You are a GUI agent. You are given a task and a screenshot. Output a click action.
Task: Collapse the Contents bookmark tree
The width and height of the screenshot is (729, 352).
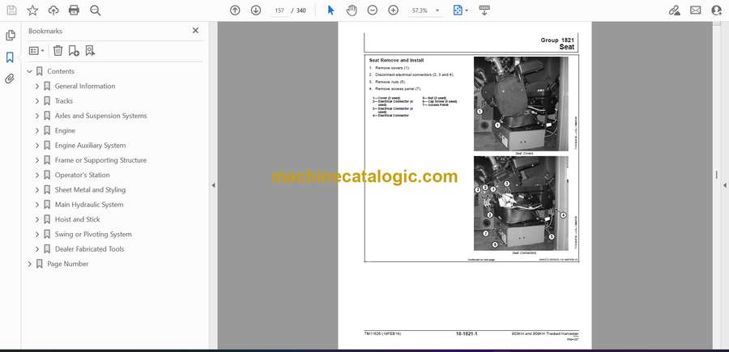click(30, 71)
